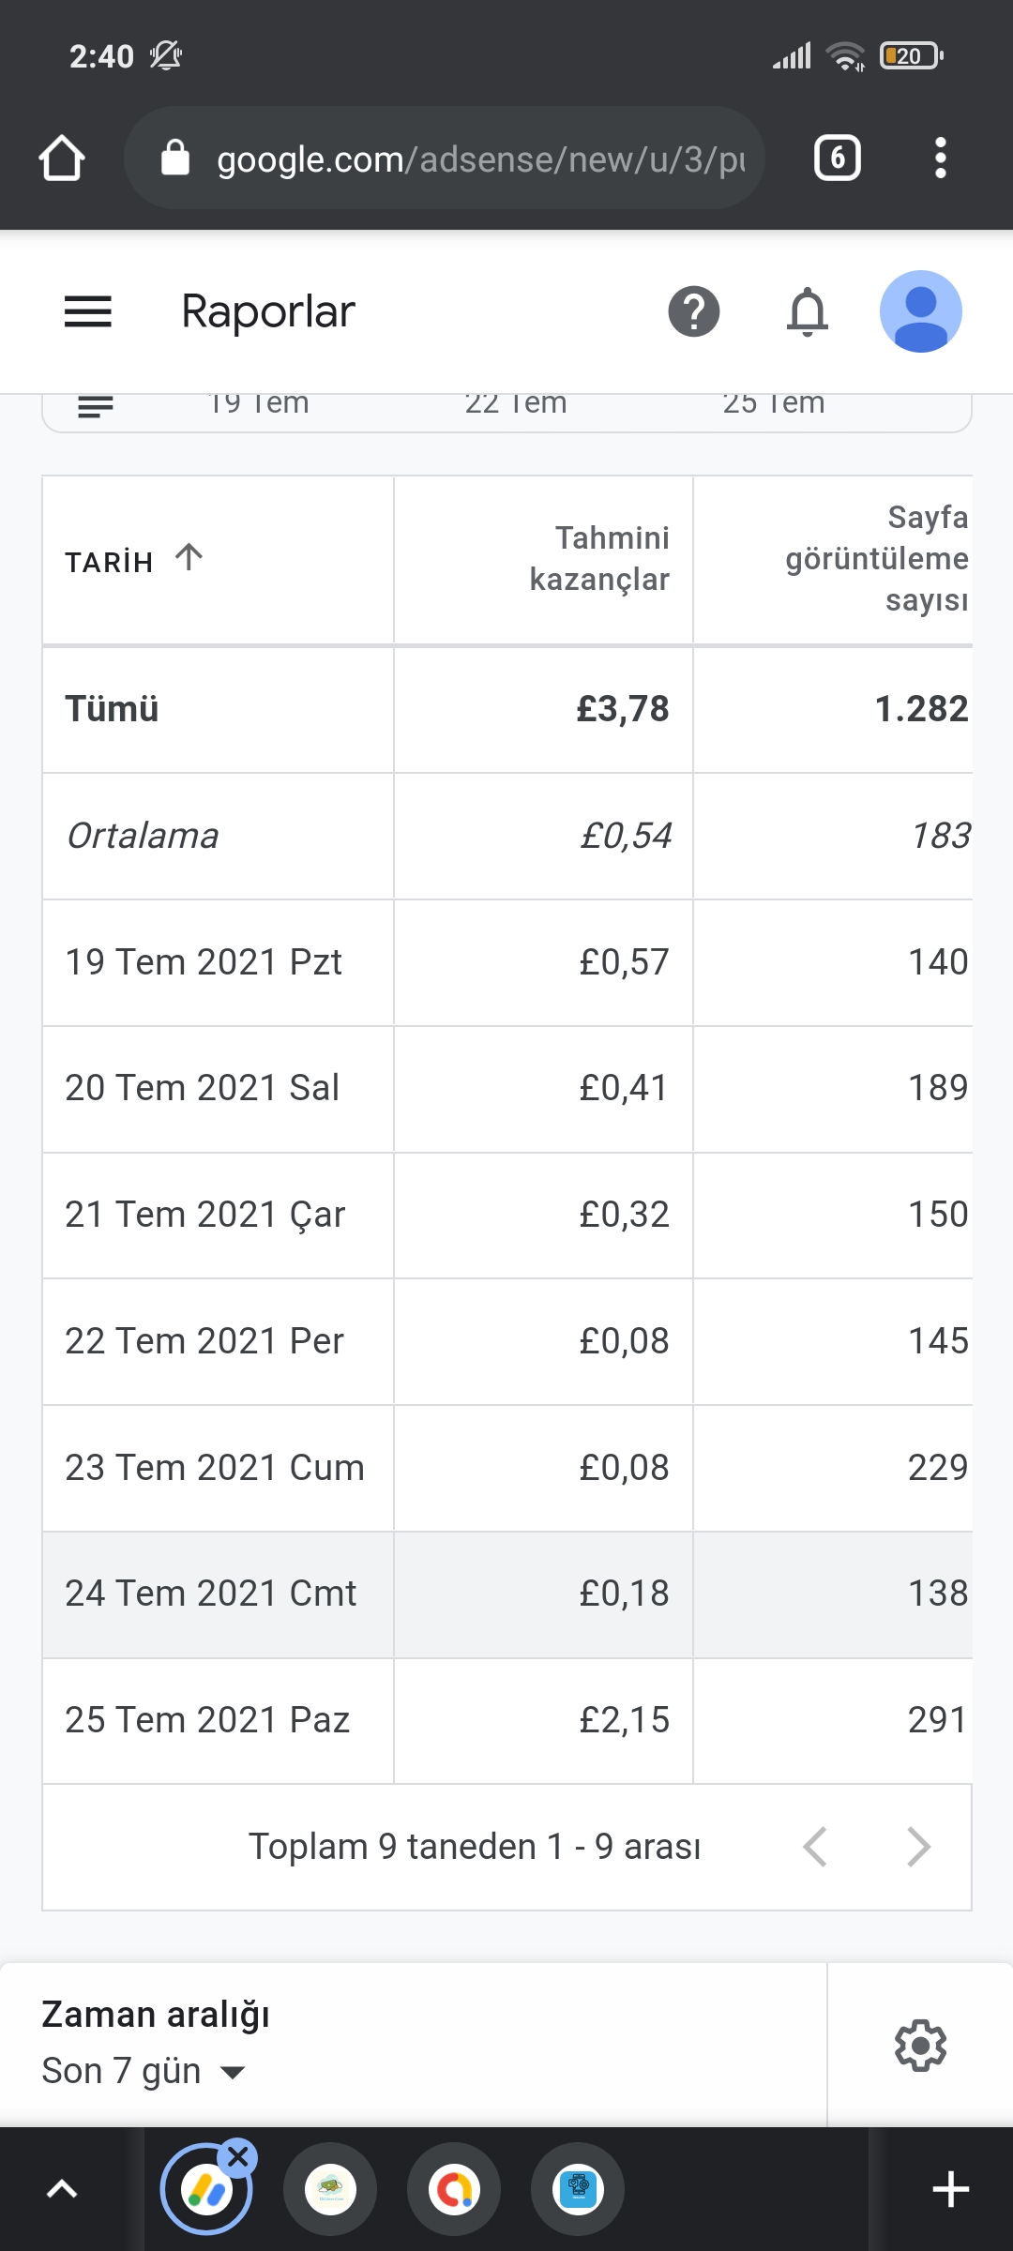Tap the browser home icon
Viewport: 1013px width, 2251px height.
tap(62, 158)
